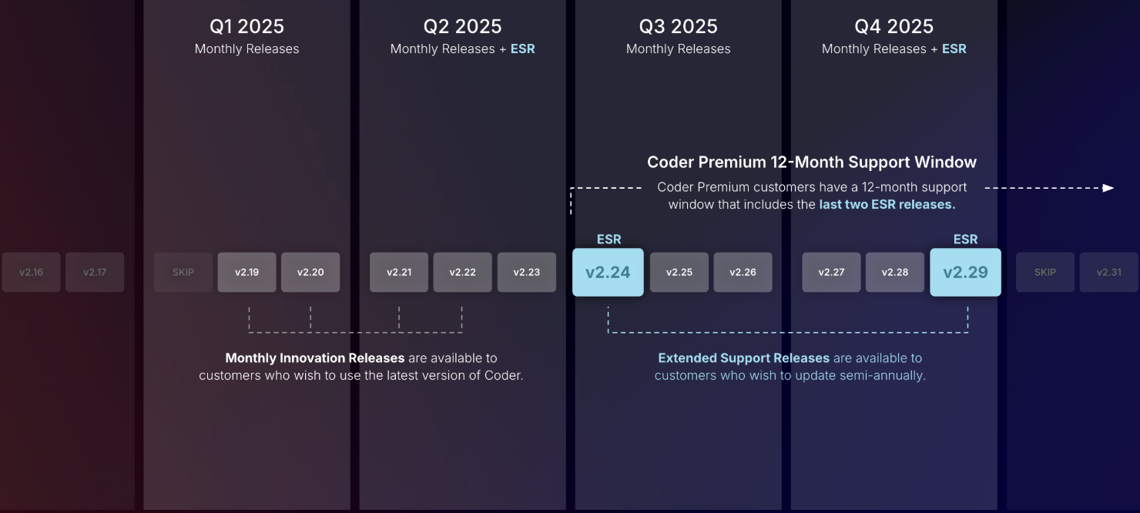Select the dimmed v2.31 release box
This screenshot has width=1140, height=513.
click(x=1108, y=272)
